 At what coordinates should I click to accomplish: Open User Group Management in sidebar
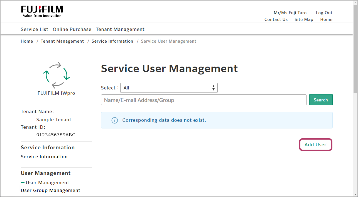tap(50, 190)
